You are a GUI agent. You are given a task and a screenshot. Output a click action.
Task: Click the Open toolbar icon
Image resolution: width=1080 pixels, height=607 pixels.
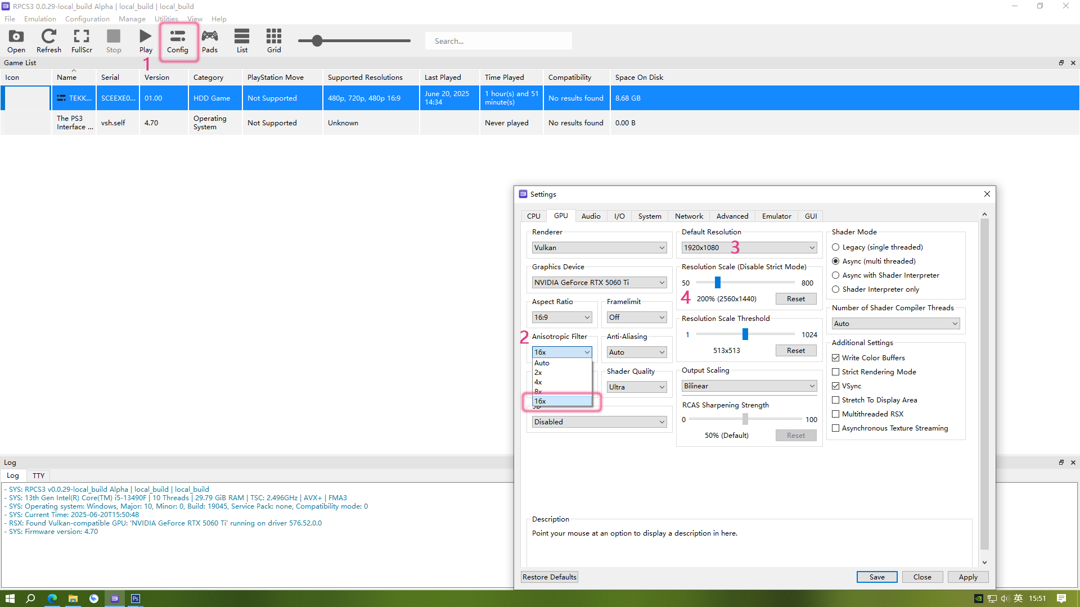tap(16, 41)
